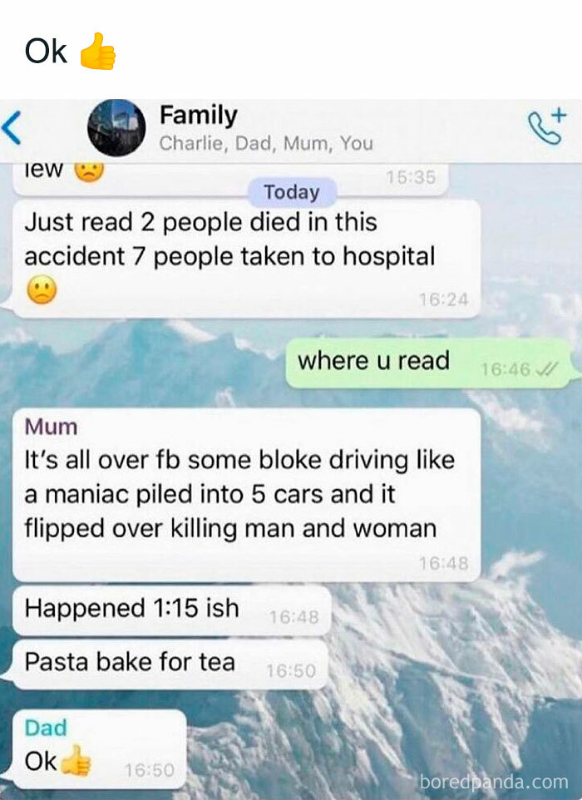Viewport: 582px width, 800px height.
Task: Tap the double check marks on sent message
Action: [549, 368]
